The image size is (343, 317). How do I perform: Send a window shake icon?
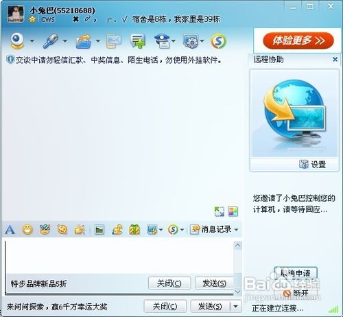pos(62,229)
